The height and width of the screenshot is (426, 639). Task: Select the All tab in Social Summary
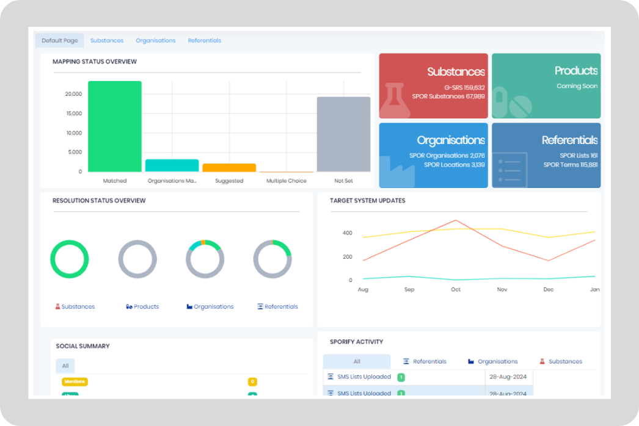[x=65, y=366]
